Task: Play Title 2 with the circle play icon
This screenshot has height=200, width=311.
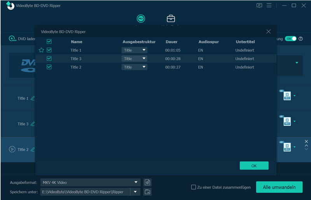Action: pos(12,149)
